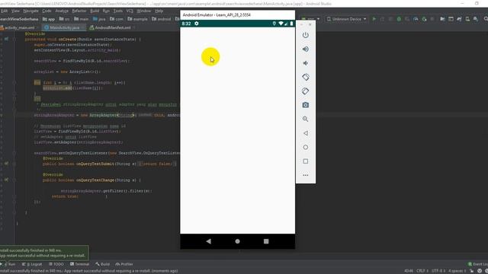Open emulator extended controls (three dots)
This screenshot has width=488, height=274.
pyautogui.click(x=306, y=175)
